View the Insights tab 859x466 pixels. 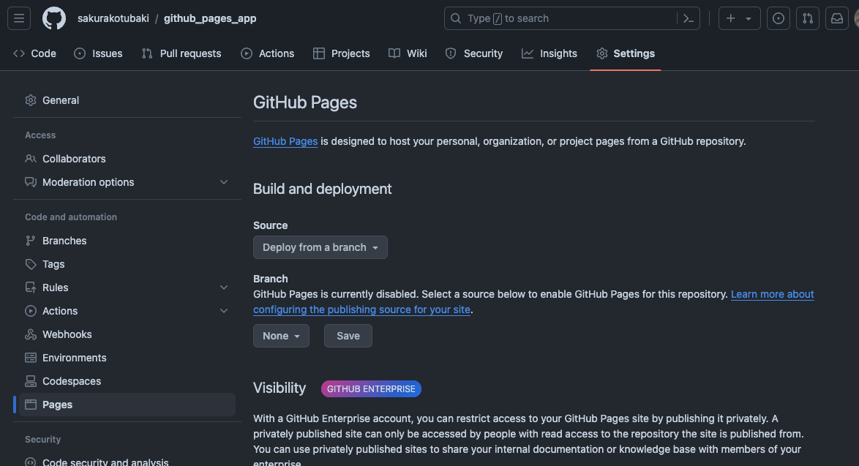549,53
